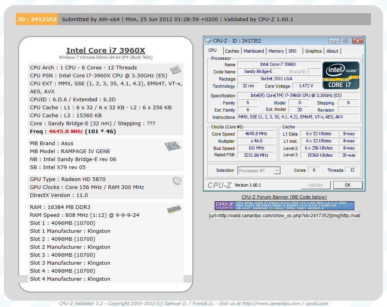Click the Specification value in CPU-Z

[298, 95]
